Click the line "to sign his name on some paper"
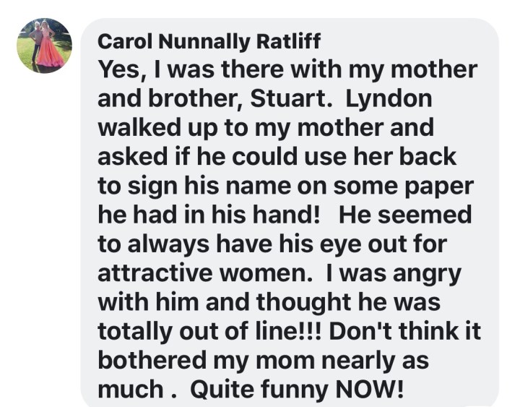Image resolution: width=520 pixels, height=407 pixels. click(285, 185)
